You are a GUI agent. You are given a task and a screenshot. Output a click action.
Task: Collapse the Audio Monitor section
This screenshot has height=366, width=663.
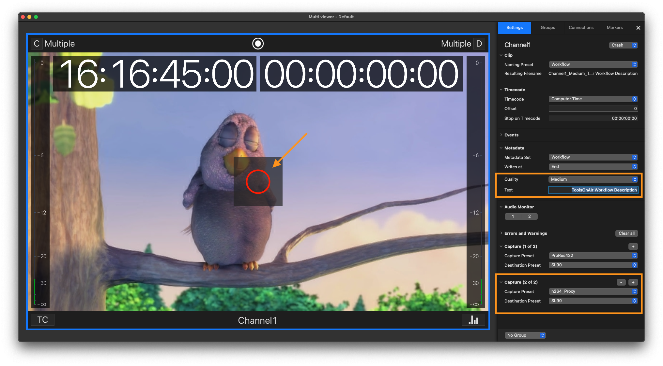pos(501,207)
